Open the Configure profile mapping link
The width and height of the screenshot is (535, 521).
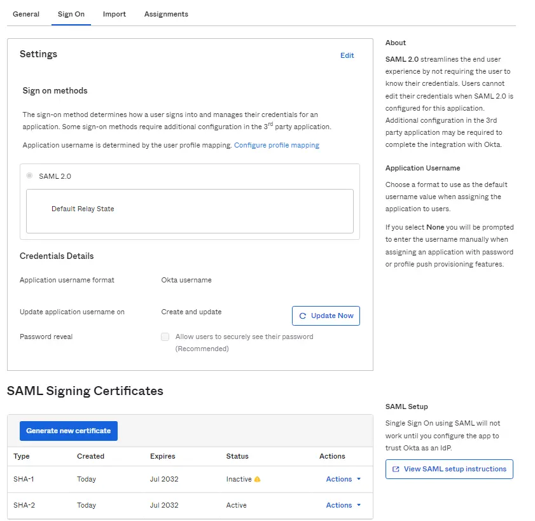277,145
